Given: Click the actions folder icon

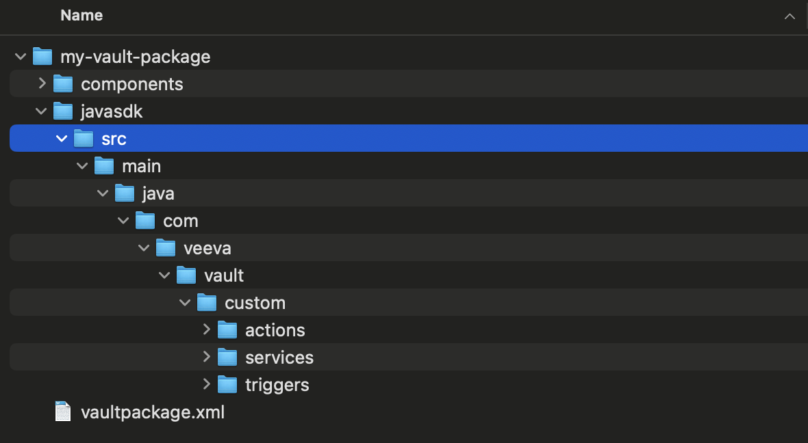Looking at the screenshot, I should tap(227, 330).
